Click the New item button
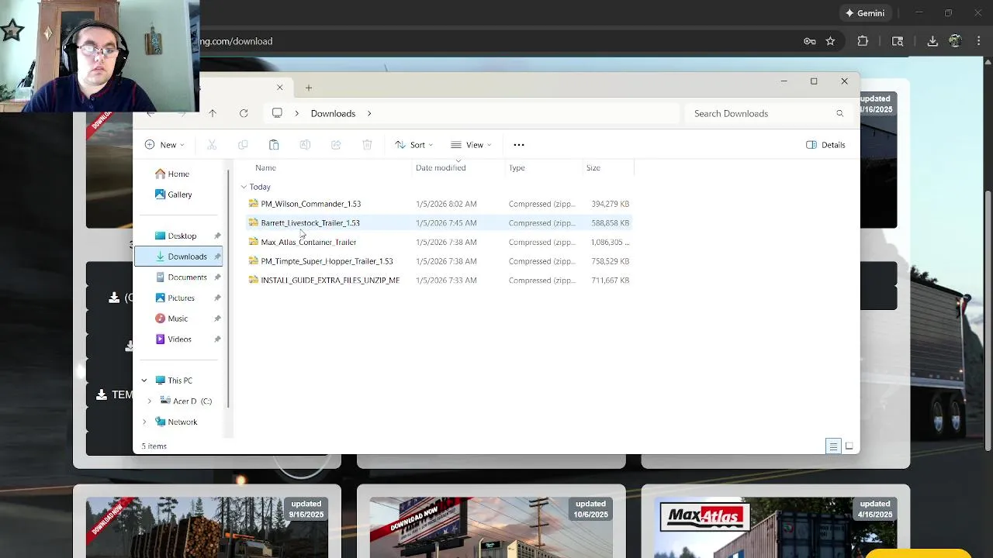 [164, 145]
